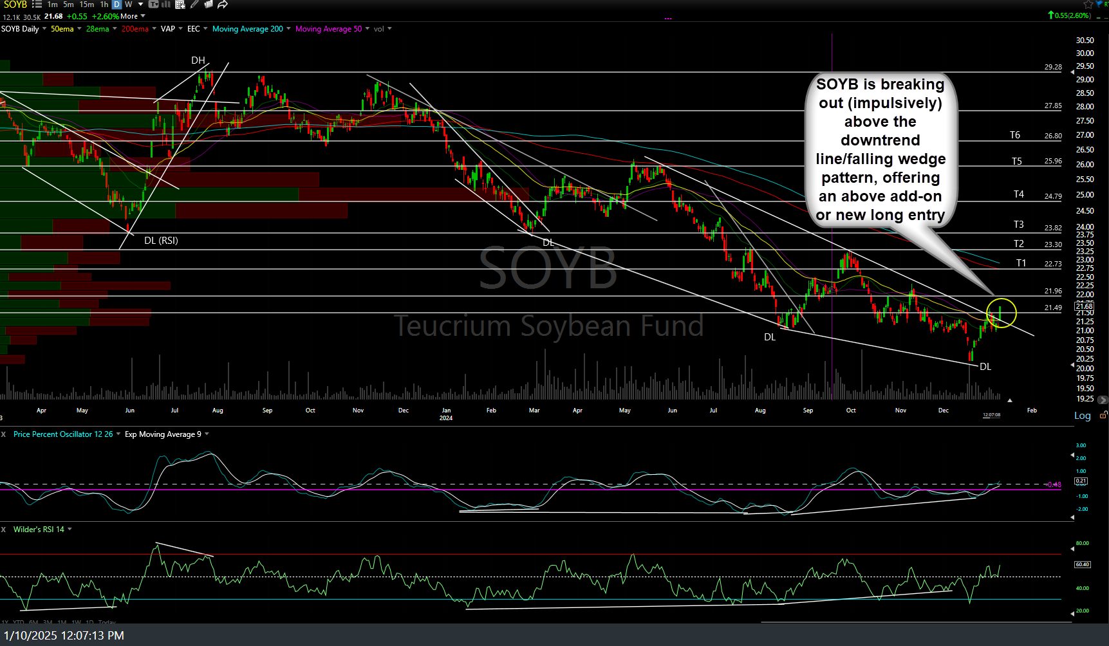
Task: Click the SOYB breakout callout note
Action: point(881,150)
